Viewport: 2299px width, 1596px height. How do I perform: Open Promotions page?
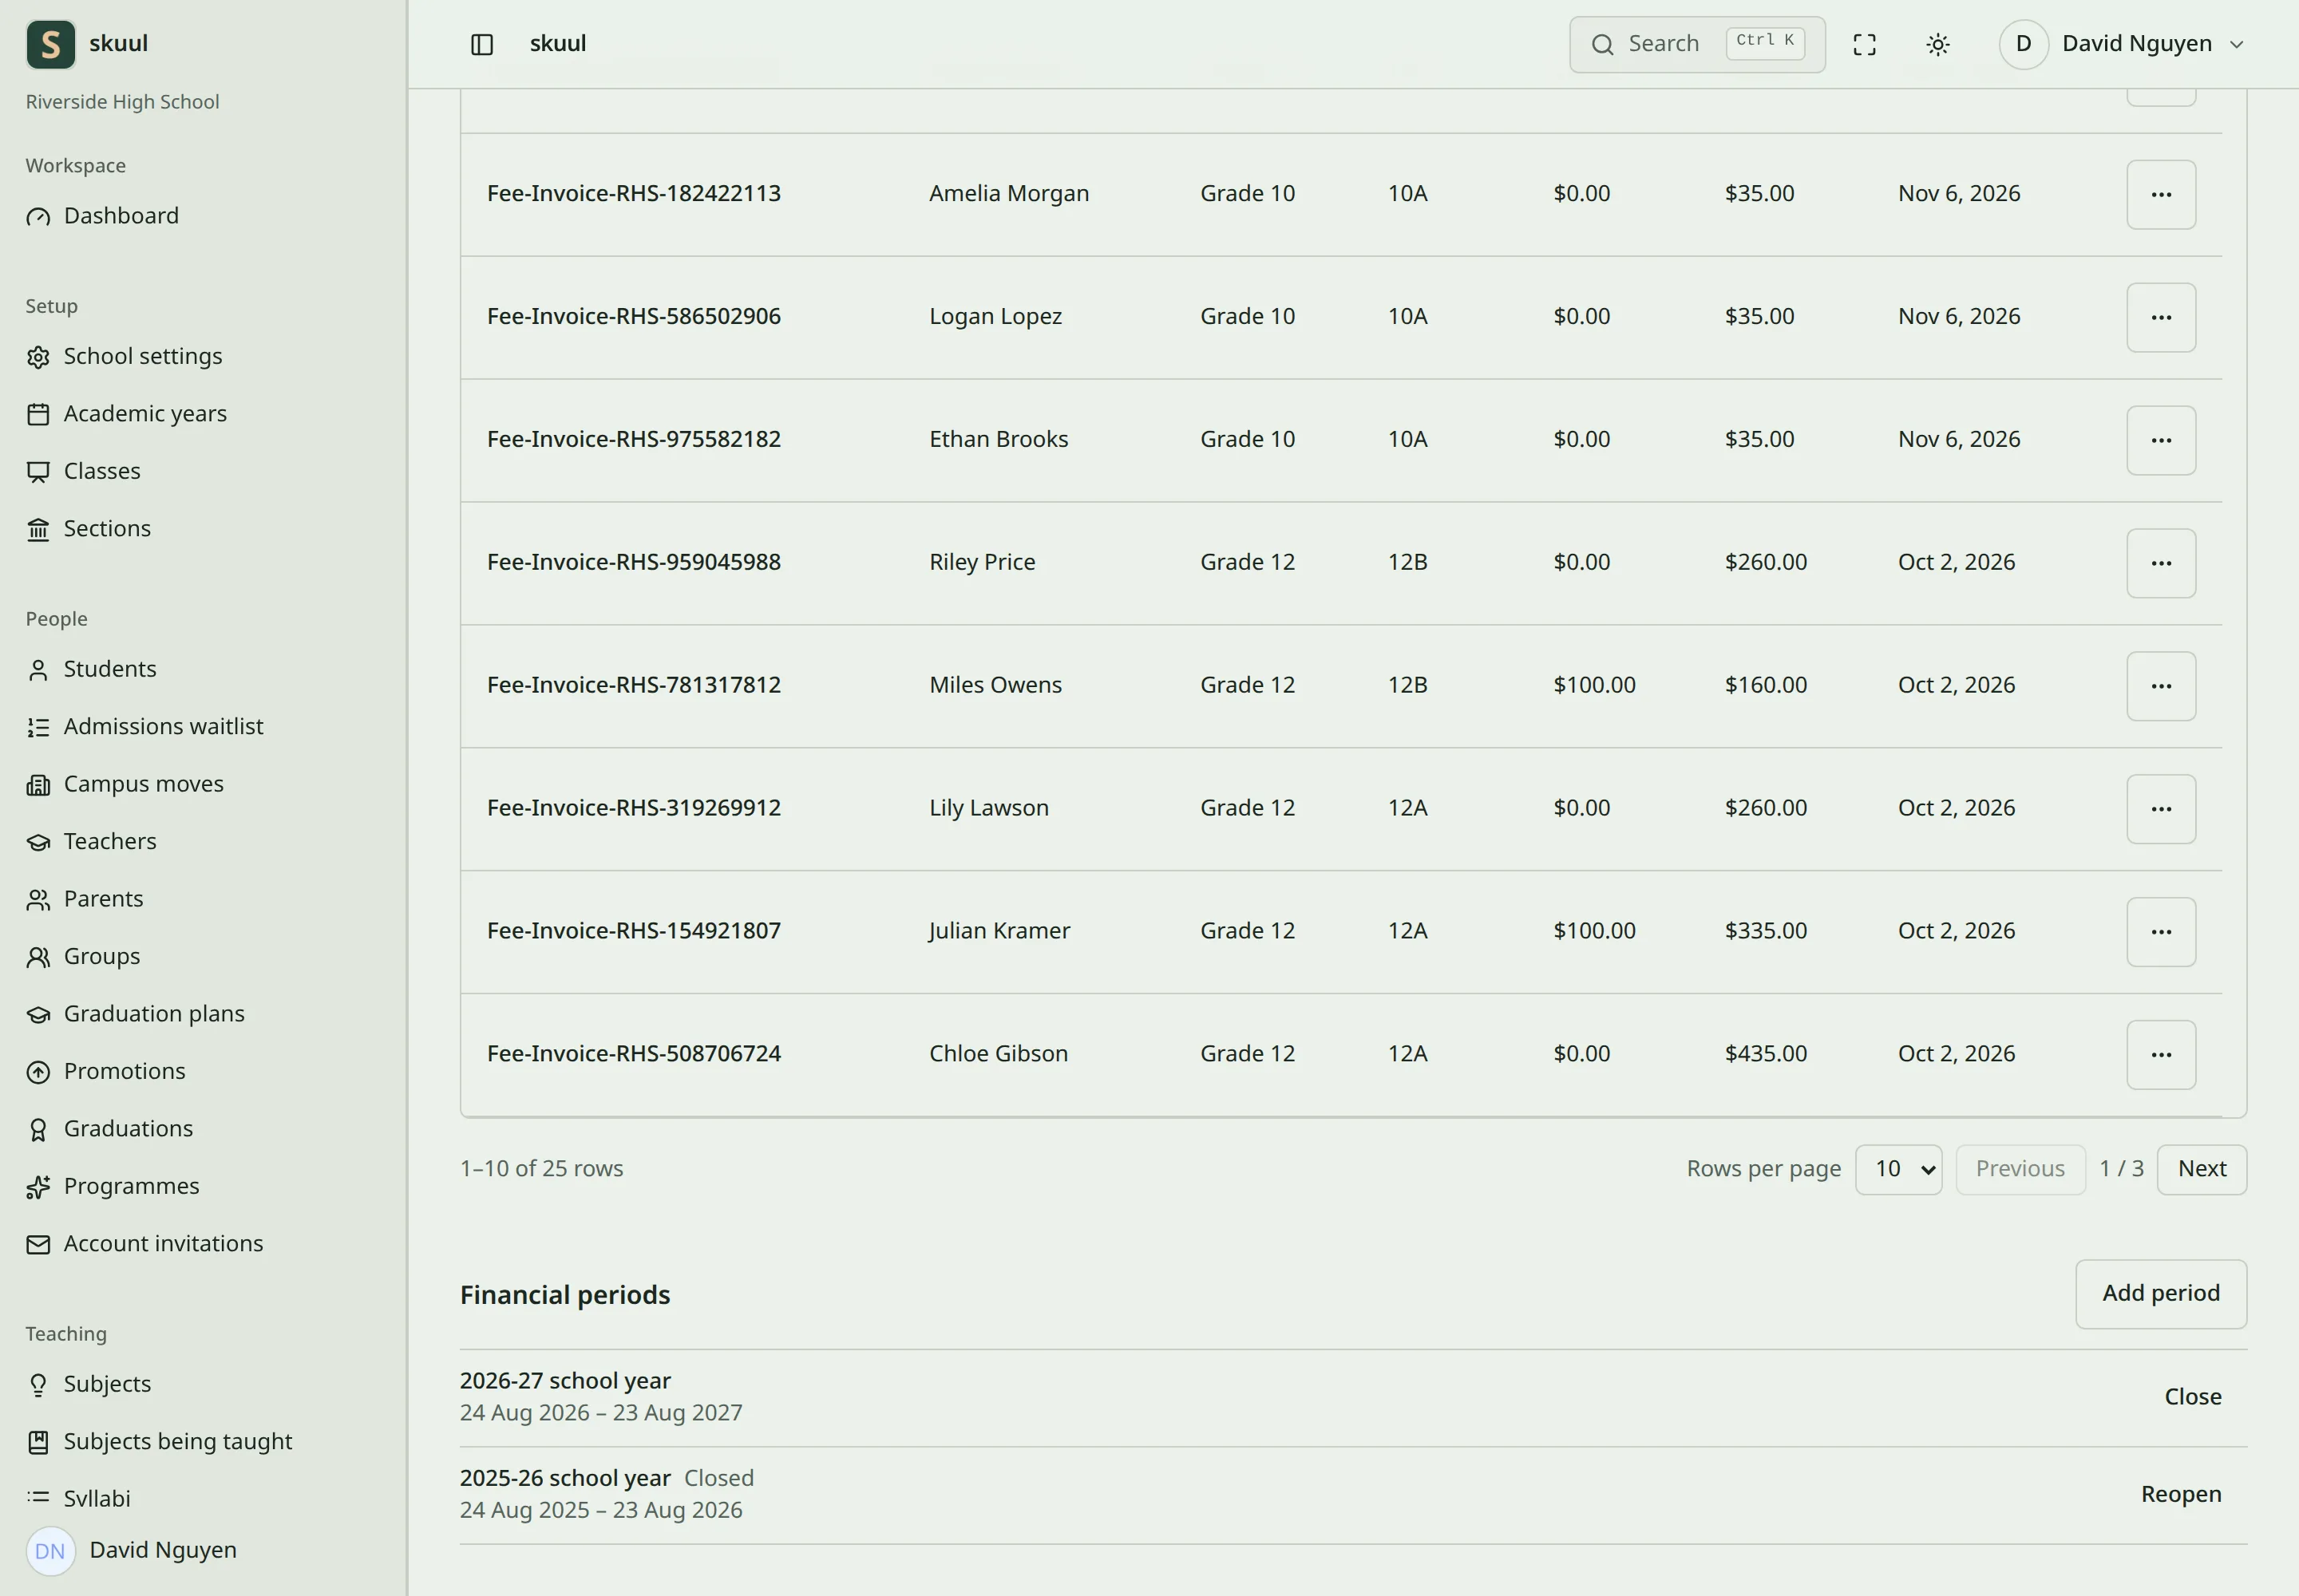(x=105, y=1072)
